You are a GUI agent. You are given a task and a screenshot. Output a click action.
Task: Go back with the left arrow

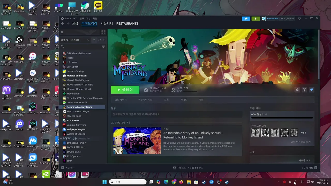[63, 24]
